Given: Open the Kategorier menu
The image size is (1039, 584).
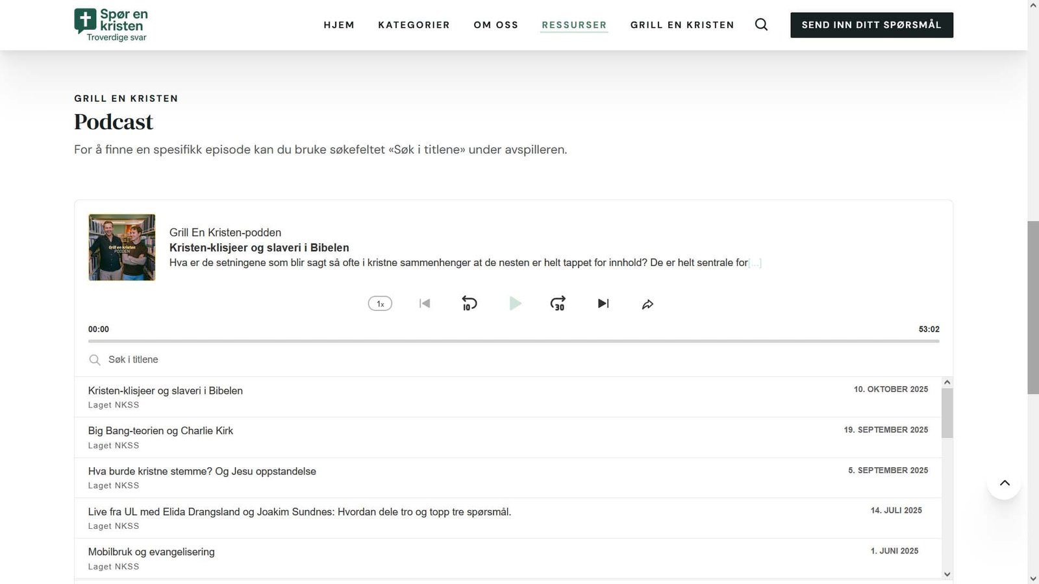Looking at the screenshot, I should point(414,25).
